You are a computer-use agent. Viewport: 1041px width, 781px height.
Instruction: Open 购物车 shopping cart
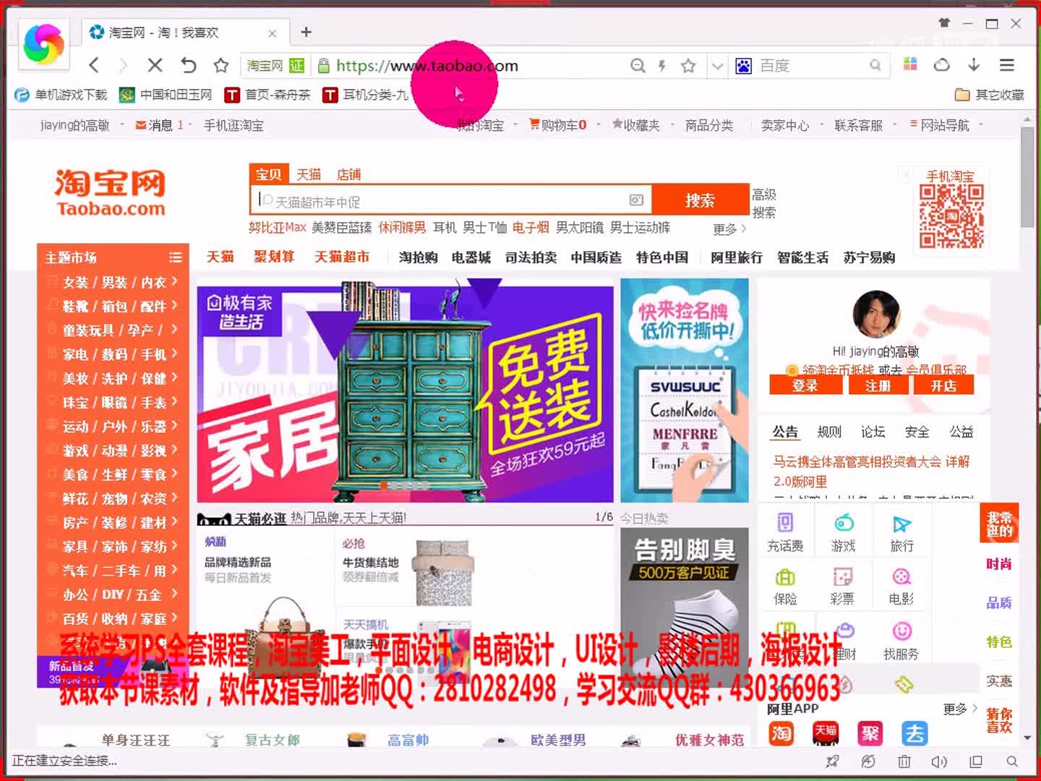(x=558, y=125)
